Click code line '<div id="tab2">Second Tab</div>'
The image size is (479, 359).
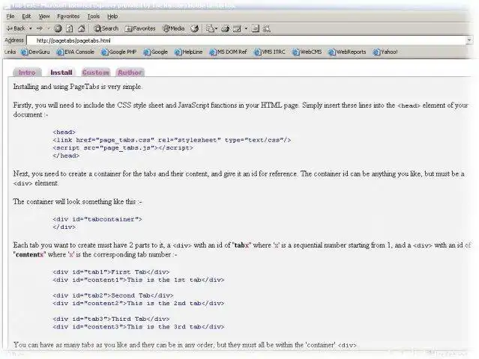[112, 295]
